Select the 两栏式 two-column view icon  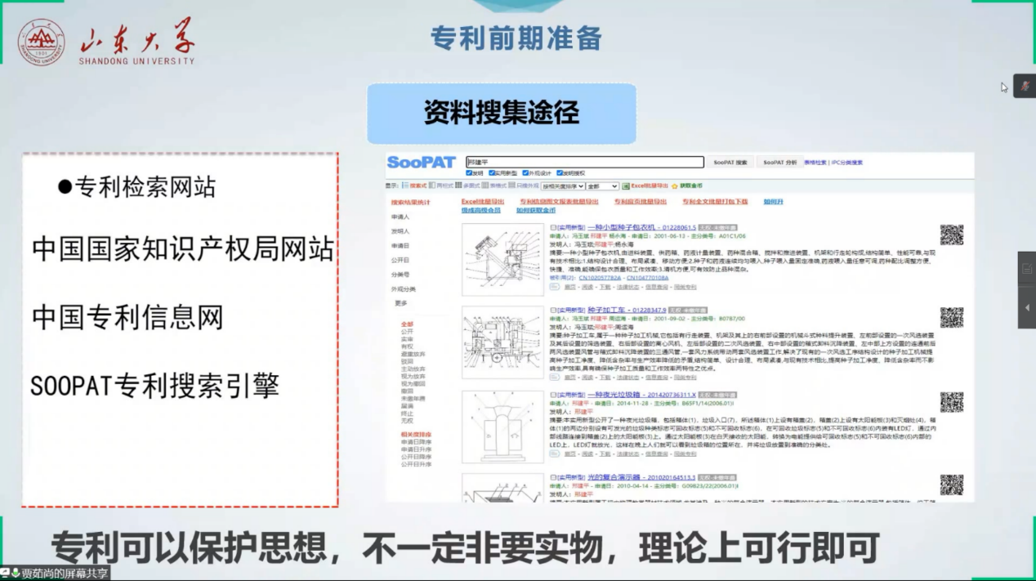point(433,185)
